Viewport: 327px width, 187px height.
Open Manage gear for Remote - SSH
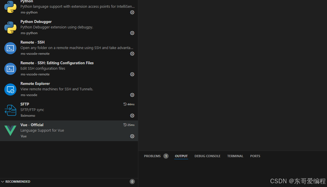point(132,54)
